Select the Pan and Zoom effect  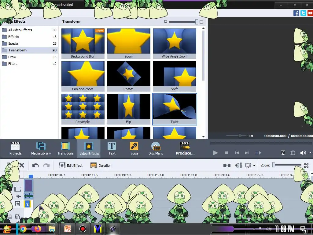click(x=83, y=76)
